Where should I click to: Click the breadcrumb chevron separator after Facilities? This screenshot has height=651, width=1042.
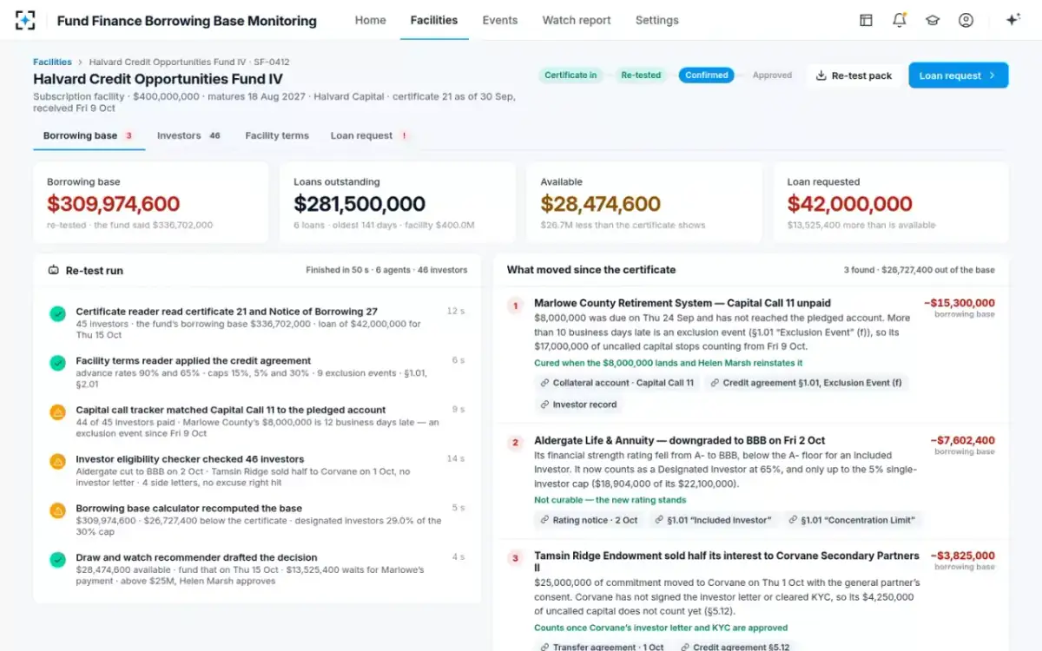pyautogui.click(x=80, y=62)
